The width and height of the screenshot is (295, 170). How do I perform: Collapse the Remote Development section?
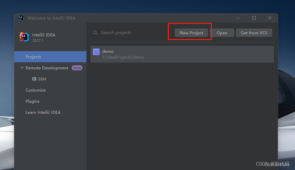coord(22,68)
